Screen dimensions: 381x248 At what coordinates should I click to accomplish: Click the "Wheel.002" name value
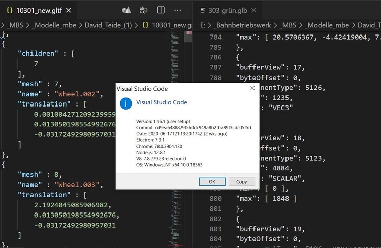point(77,94)
